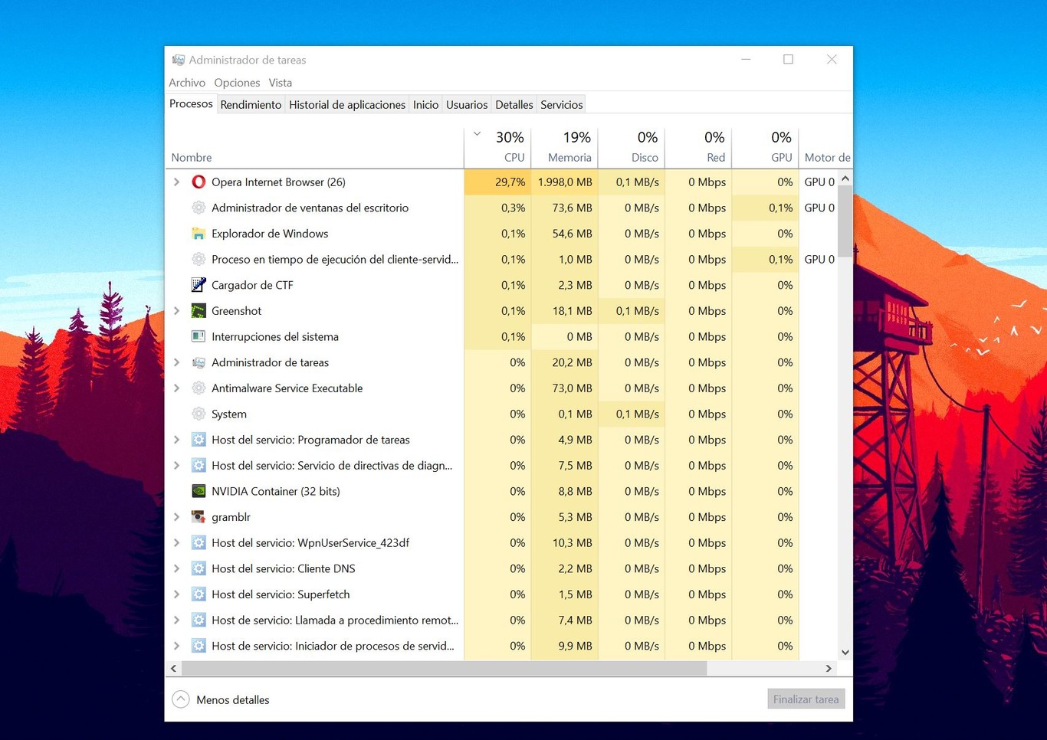Sort by the CPU column header
Screen dimensions: 1047x740
click(x=497, y=148)
